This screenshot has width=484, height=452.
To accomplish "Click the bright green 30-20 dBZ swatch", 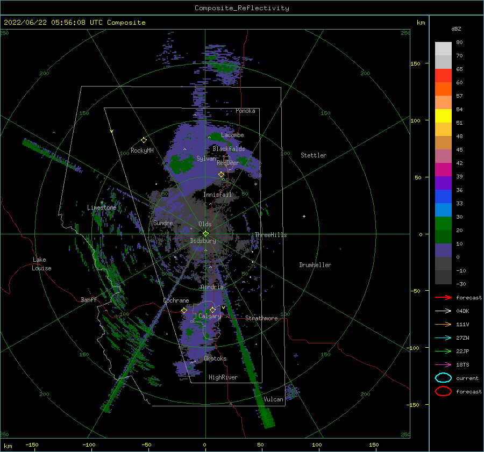I will click(x=443, y=224).
